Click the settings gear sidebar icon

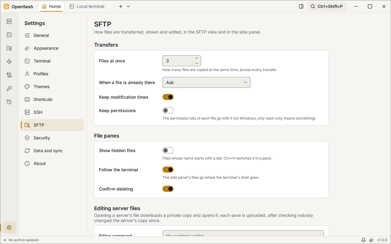(9, 228)
